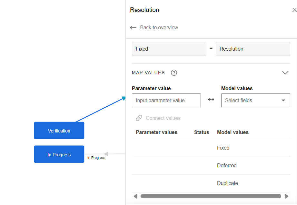Open the Select fields dropdown

(255, 100)
